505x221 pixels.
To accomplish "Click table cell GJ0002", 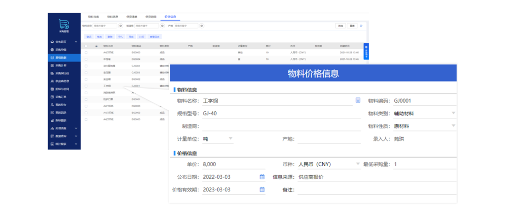I will [135, 66].
